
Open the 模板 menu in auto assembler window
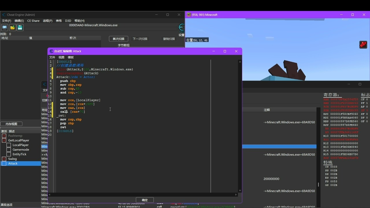tap(71, 57)
